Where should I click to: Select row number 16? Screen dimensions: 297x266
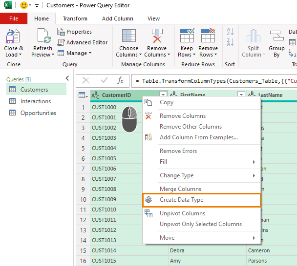pyautogui.click(x=83, y=261)
